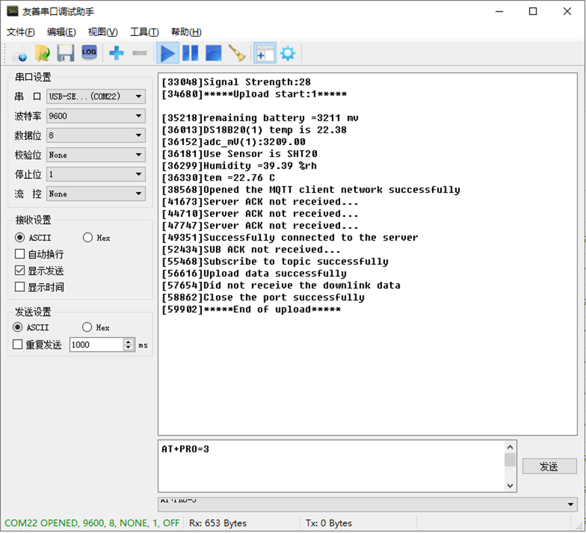Click the 1000 ms interval input field

click(x=96, y=345)
